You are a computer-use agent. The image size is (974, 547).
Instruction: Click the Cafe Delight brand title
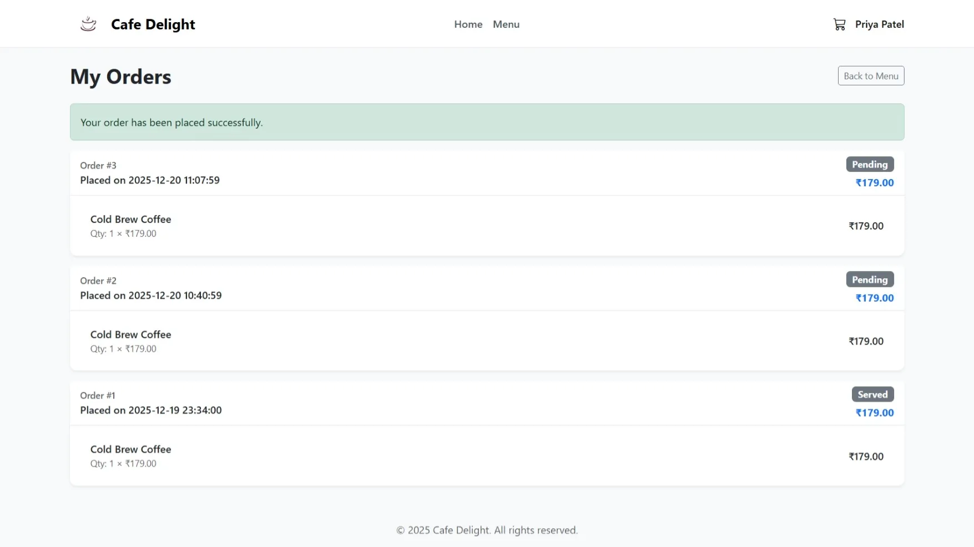pos(153,24)
